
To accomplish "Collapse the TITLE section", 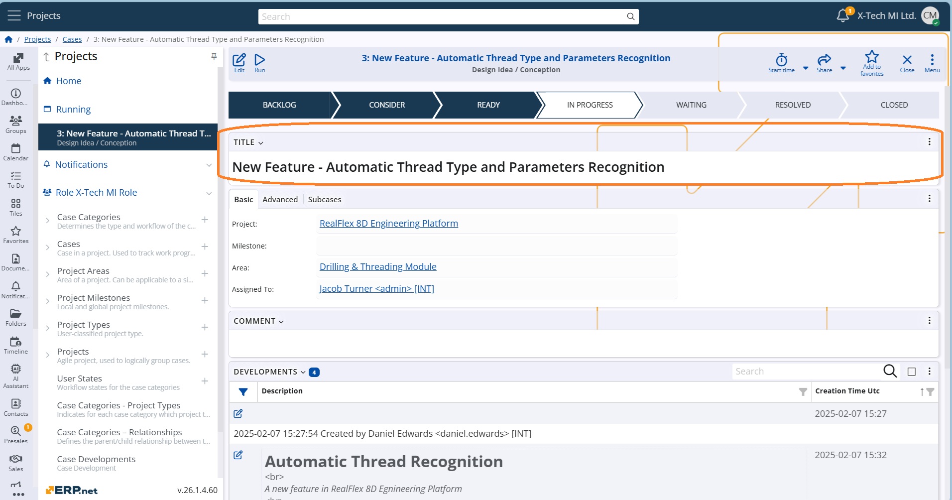I will [260, 143].
